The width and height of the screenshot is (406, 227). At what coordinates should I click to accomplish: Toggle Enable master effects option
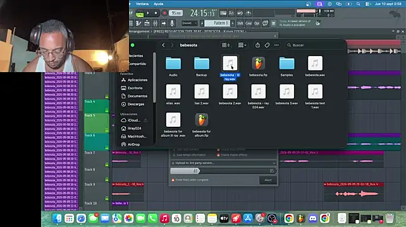pos(232,155)
